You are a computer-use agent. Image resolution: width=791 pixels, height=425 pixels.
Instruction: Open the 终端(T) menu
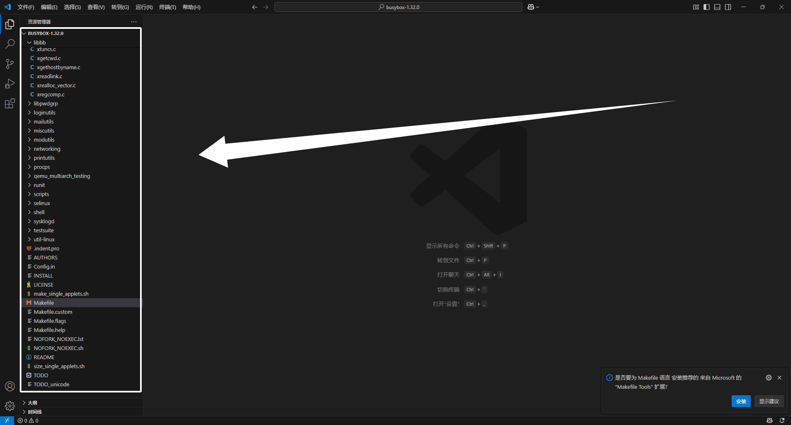coord(167,7)
